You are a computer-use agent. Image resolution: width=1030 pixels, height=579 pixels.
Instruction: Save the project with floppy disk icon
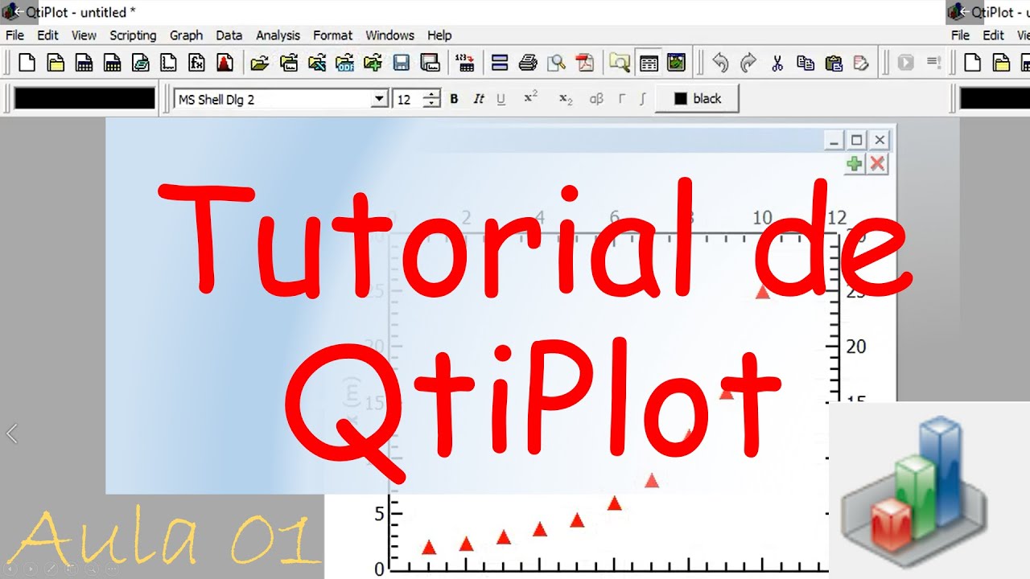402,63
